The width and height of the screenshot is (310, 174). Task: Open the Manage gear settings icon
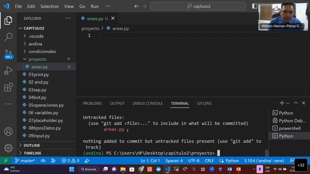coord(8,148)
